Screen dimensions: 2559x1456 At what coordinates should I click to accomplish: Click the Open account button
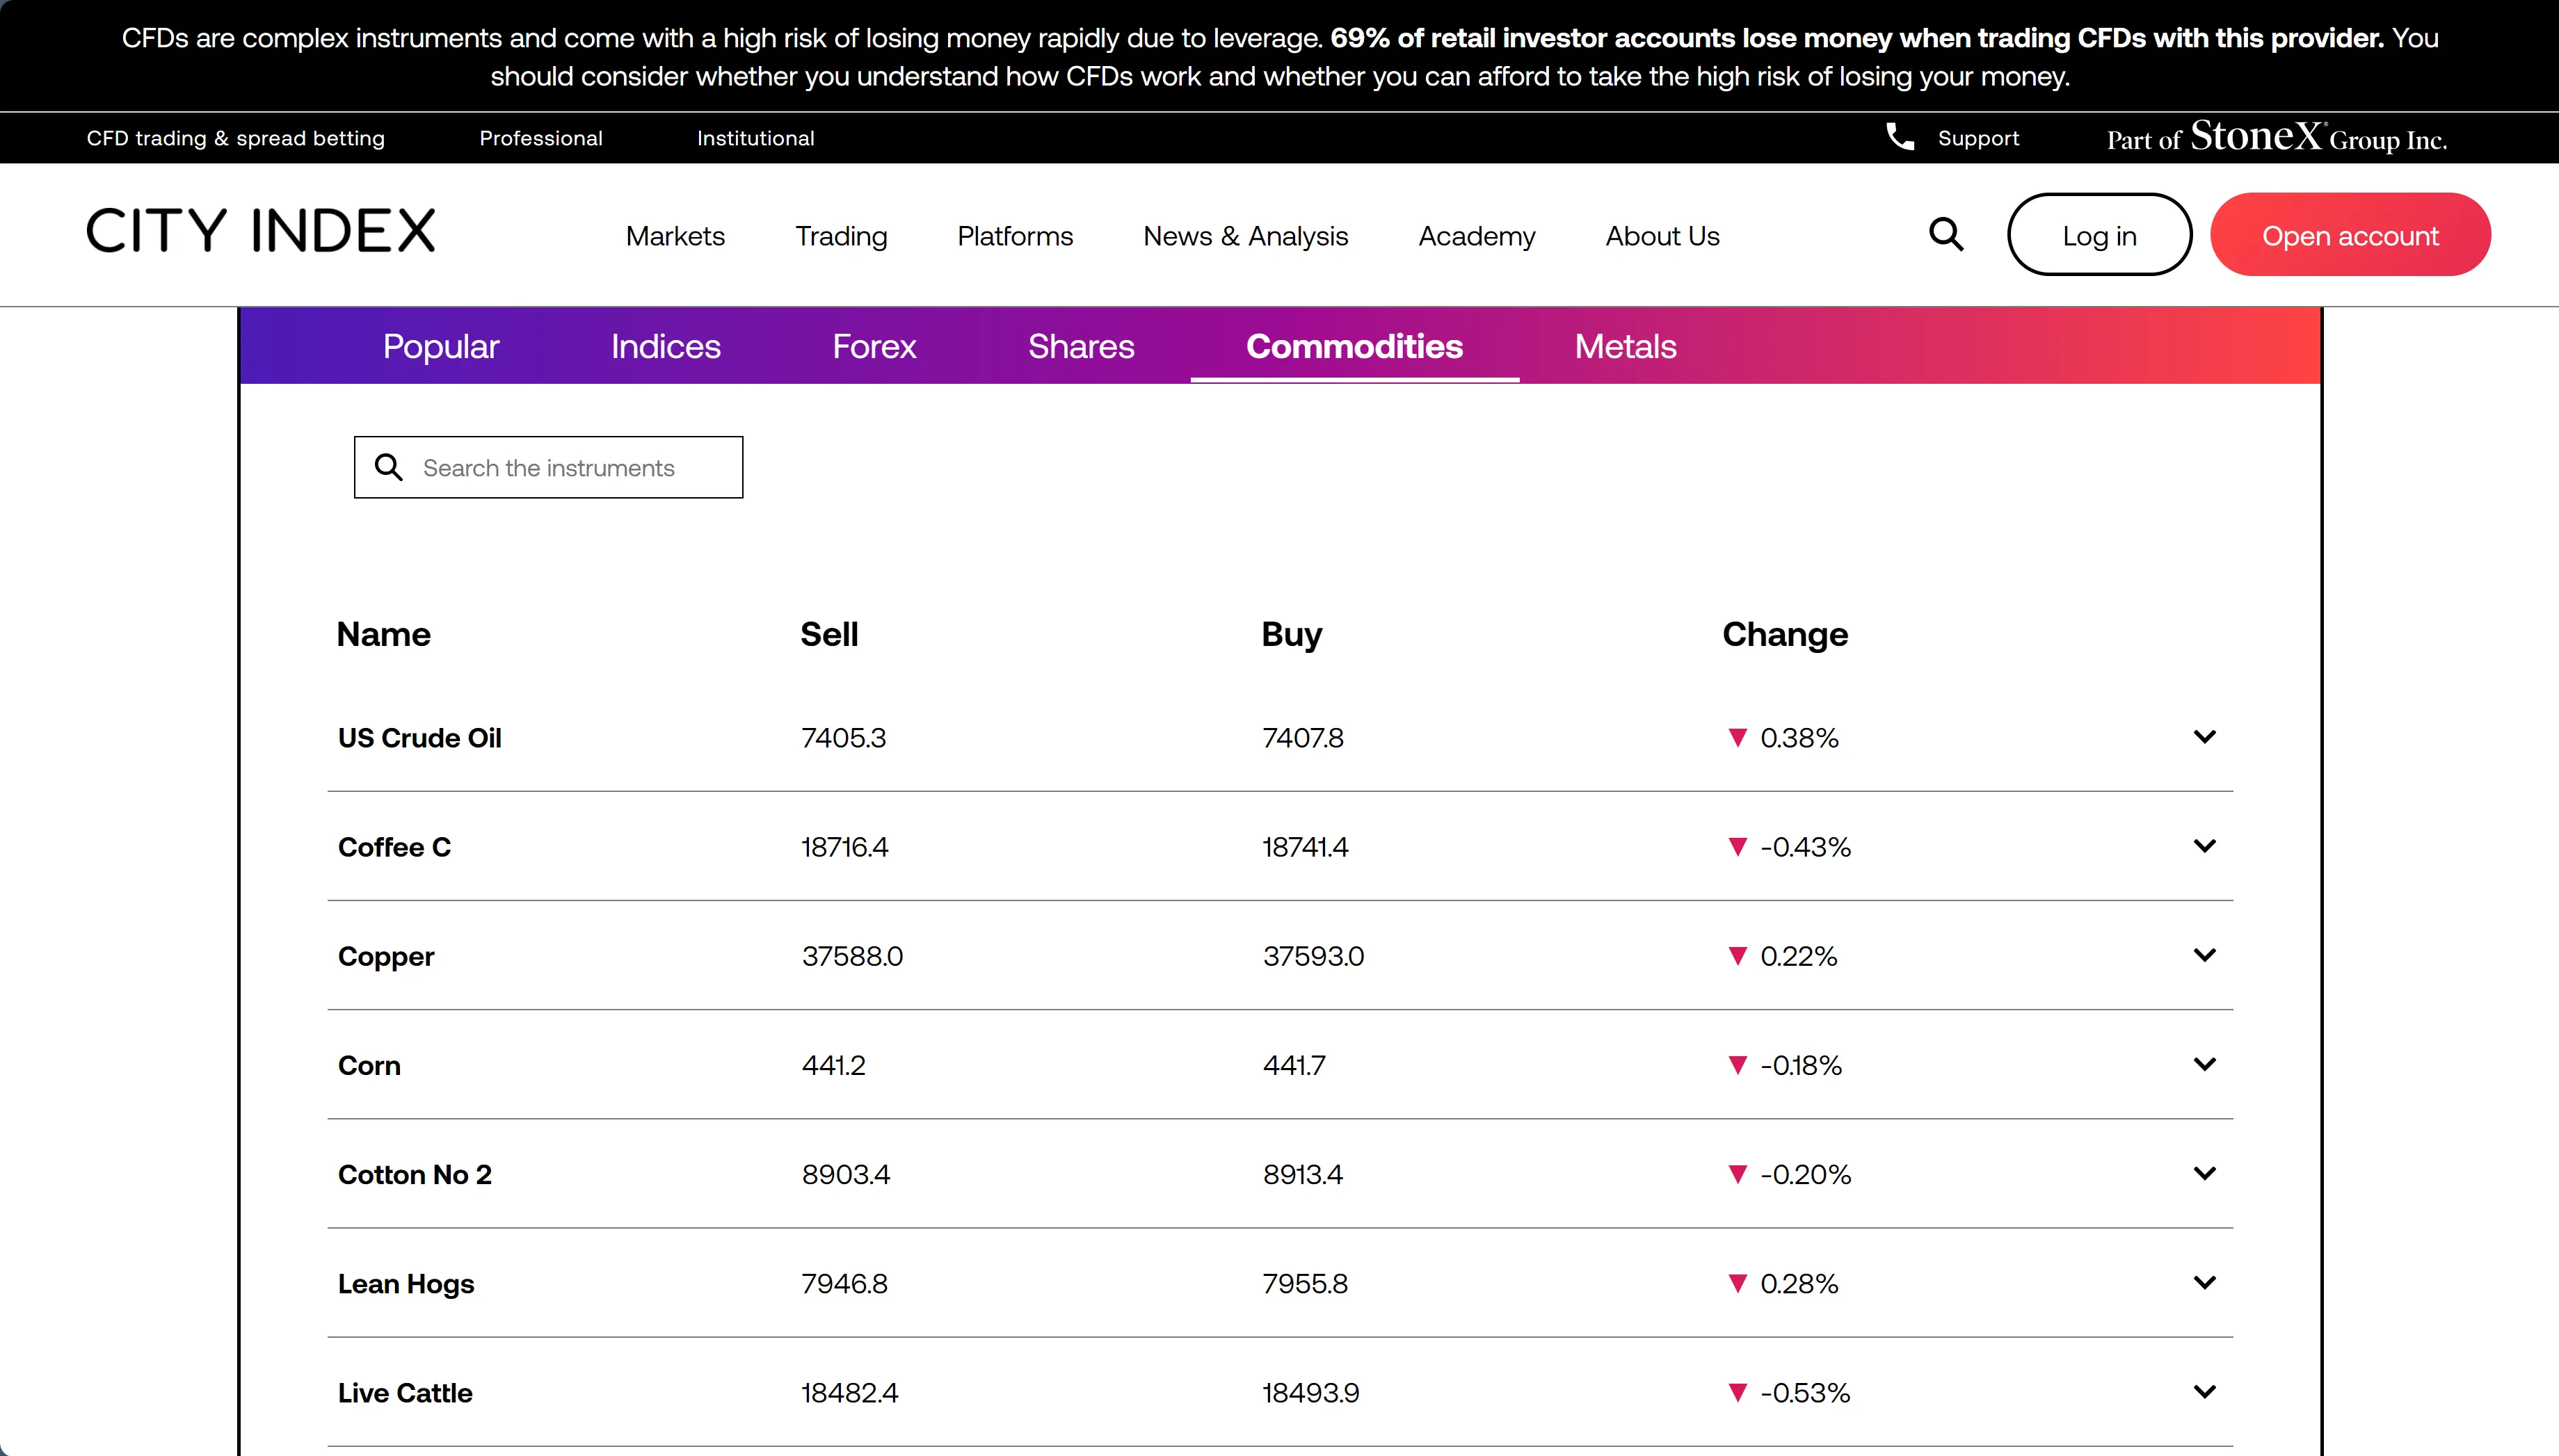coord(2350,235)
